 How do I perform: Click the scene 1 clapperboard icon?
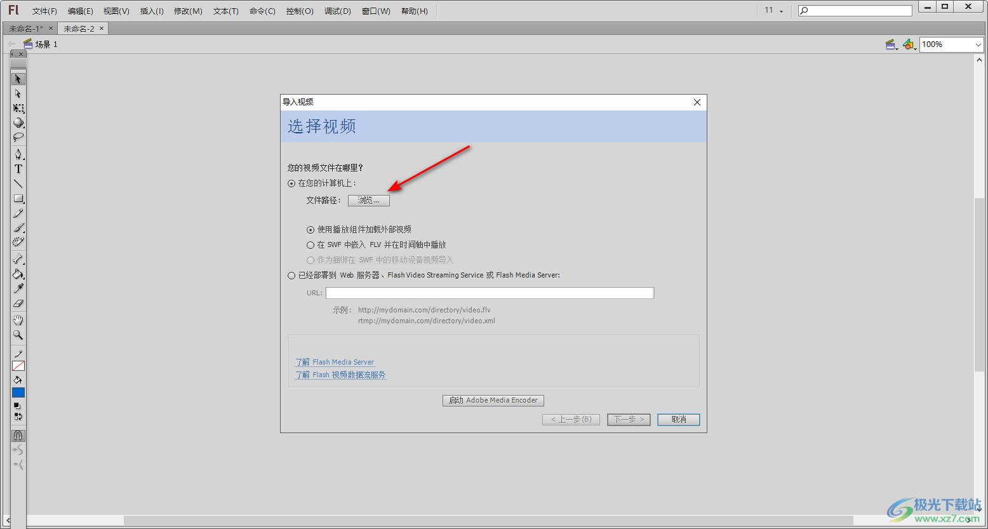[28, 44]
